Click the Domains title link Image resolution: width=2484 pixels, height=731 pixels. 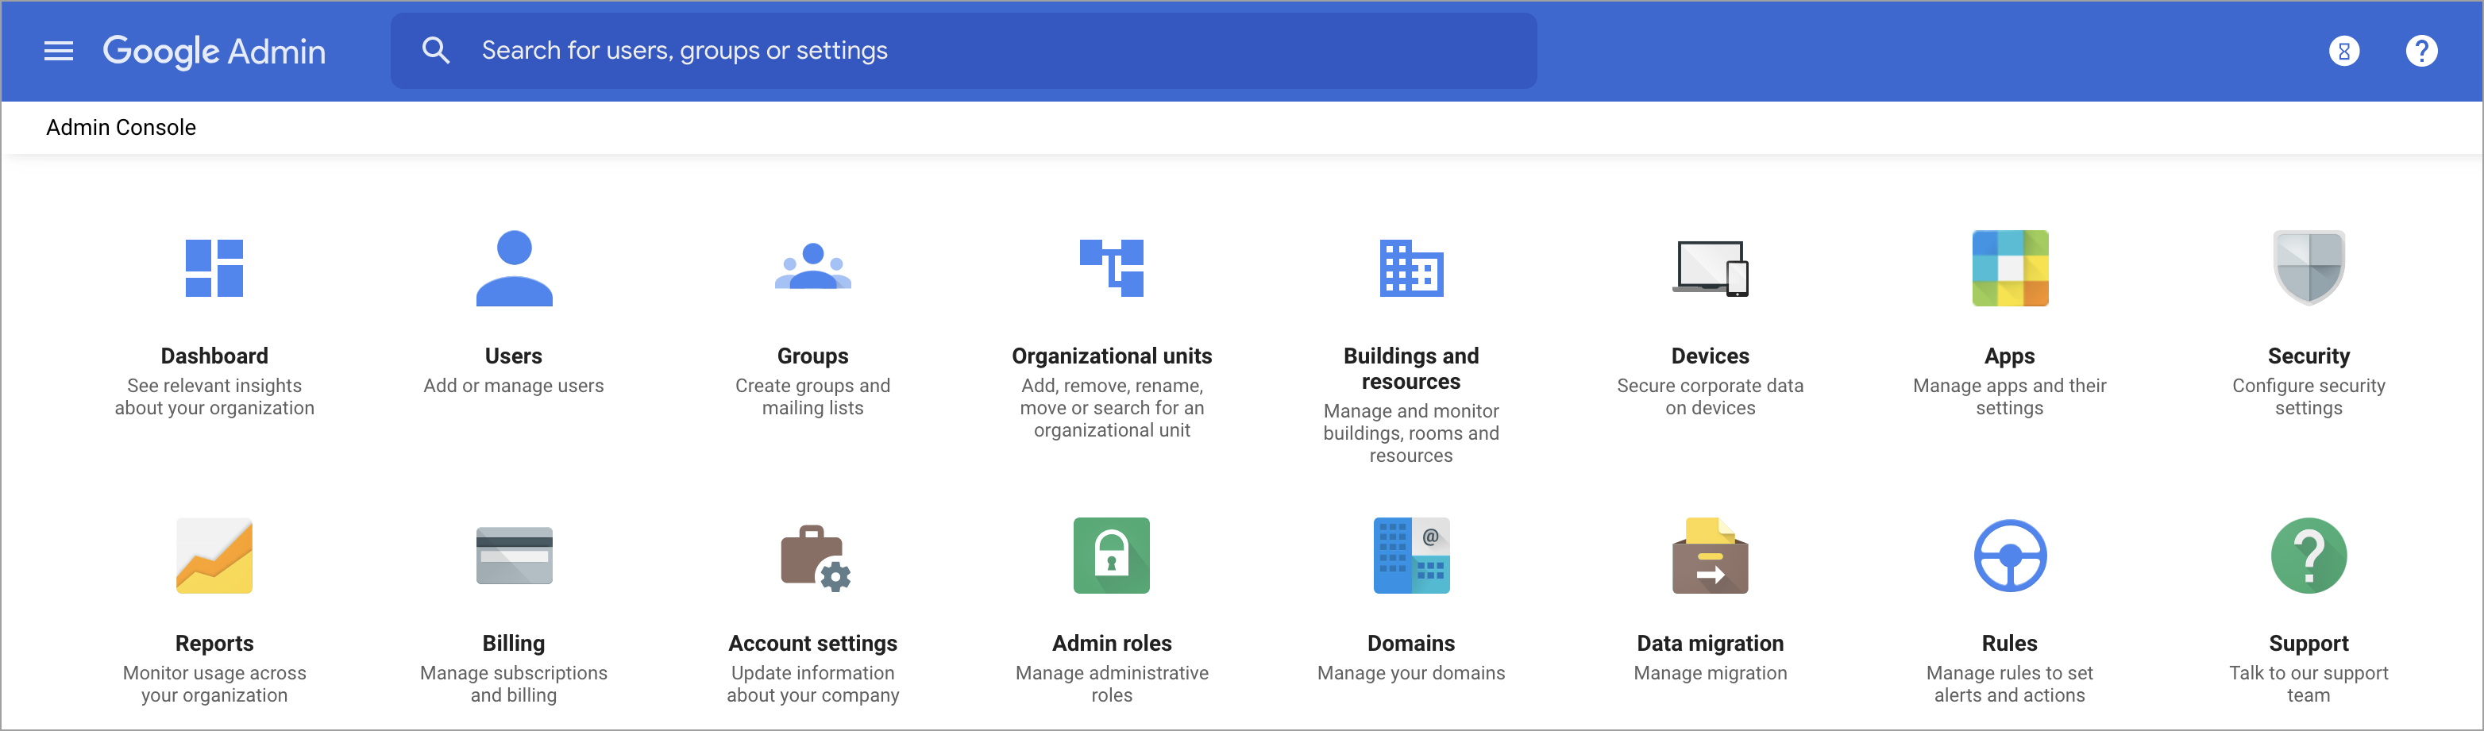[x=1410, y=643]
